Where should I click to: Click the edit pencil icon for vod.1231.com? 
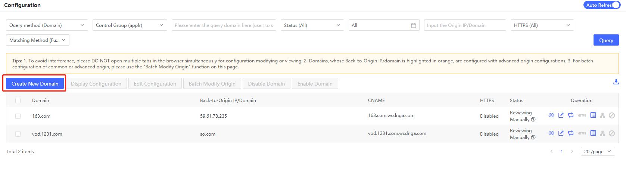tap(561, 133)
